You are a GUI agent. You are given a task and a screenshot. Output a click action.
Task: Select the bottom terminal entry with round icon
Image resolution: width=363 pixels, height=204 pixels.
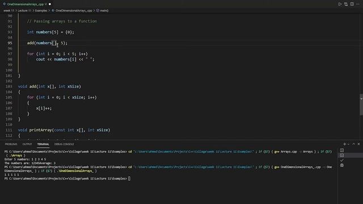coord(342,165)
